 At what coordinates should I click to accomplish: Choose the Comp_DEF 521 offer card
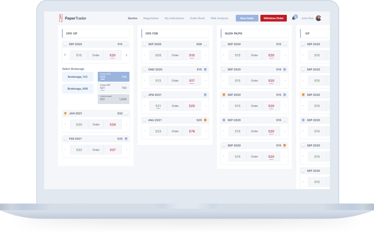(114, 88)
